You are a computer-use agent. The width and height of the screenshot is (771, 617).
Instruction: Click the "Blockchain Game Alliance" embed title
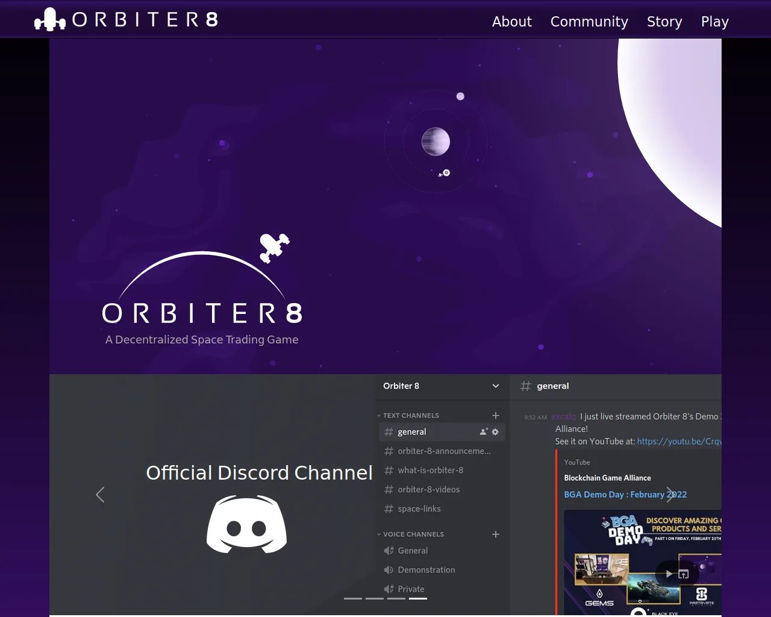point(607,478)
